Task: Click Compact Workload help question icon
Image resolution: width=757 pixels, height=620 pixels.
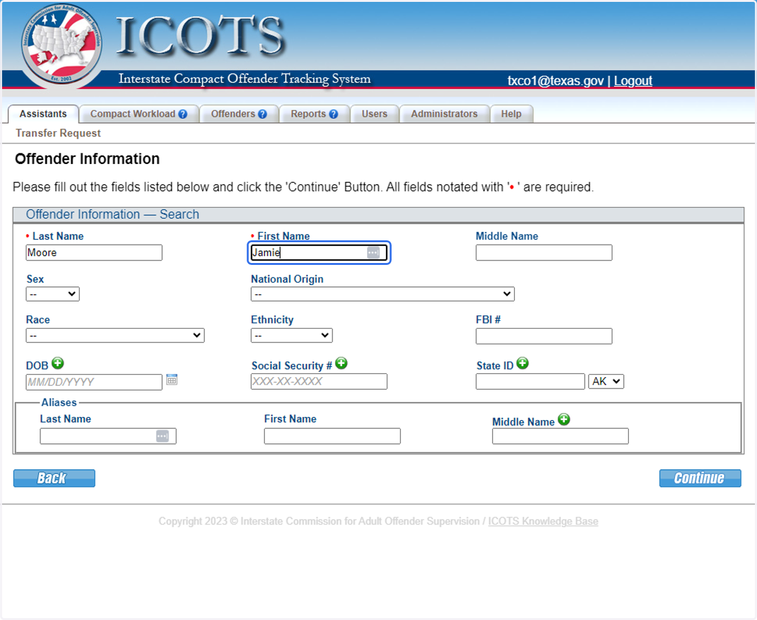Action: pyautogui.click(x=183, y=114)
